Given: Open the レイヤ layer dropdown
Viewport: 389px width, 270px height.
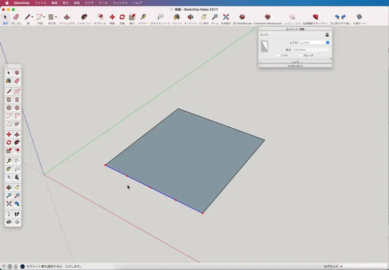Looking at the screenshot, I should coord(314,43).
